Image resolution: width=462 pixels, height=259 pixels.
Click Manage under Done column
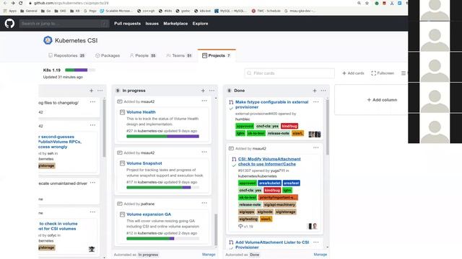pyautogui.click(x=321, y=255)
